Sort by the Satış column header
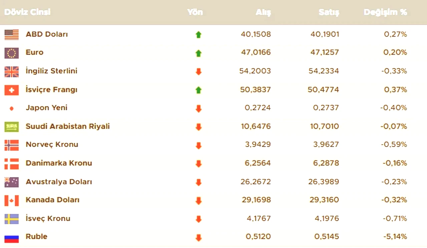The height and width of the screenshot is (248, 427). coord(329,12)
